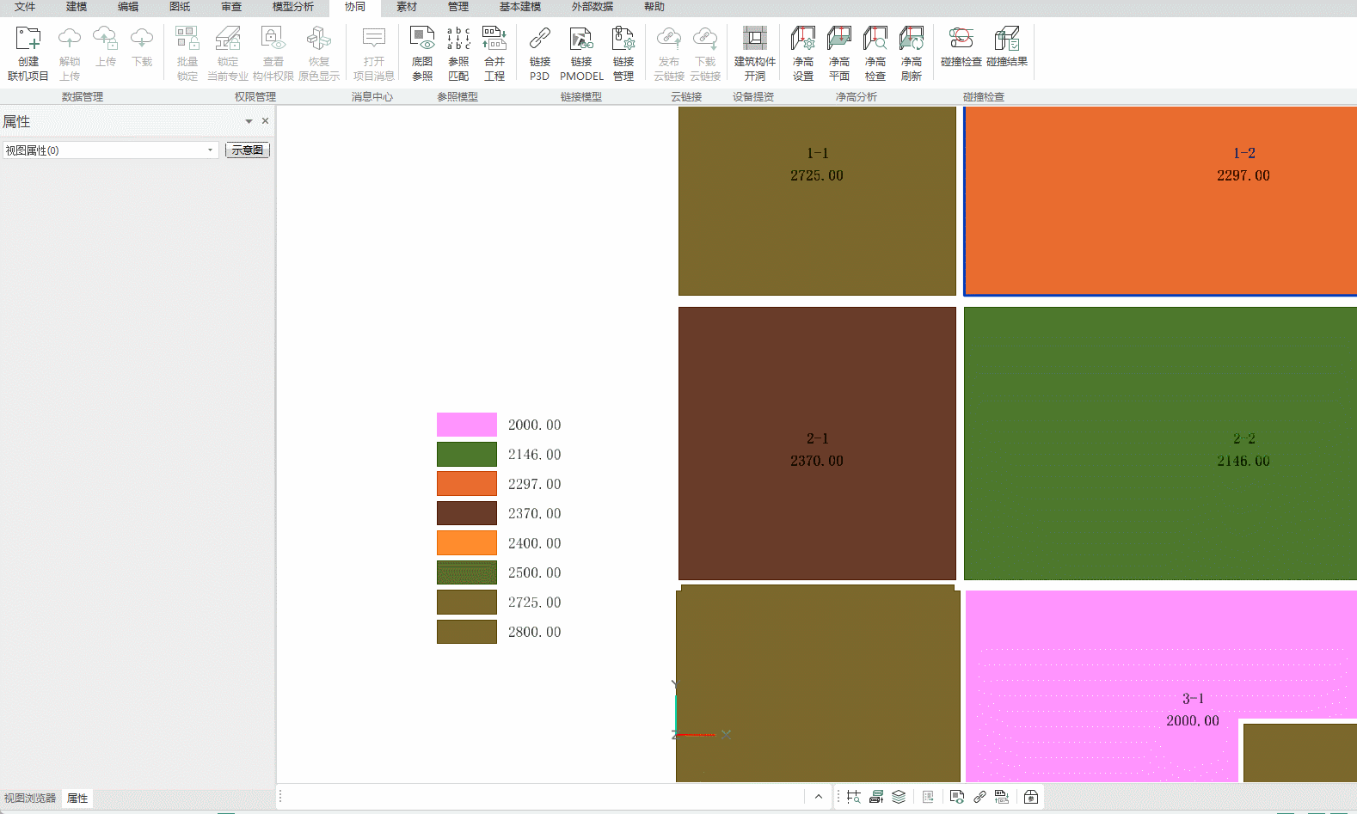Open the 文件 menu

[25, 7]
